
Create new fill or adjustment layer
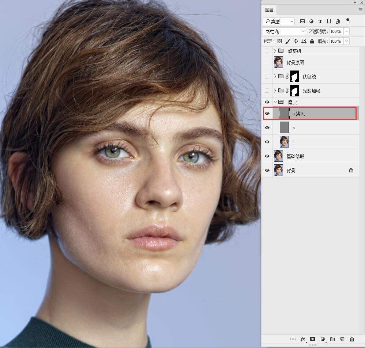pyautogui.click(x=323, y=339)
